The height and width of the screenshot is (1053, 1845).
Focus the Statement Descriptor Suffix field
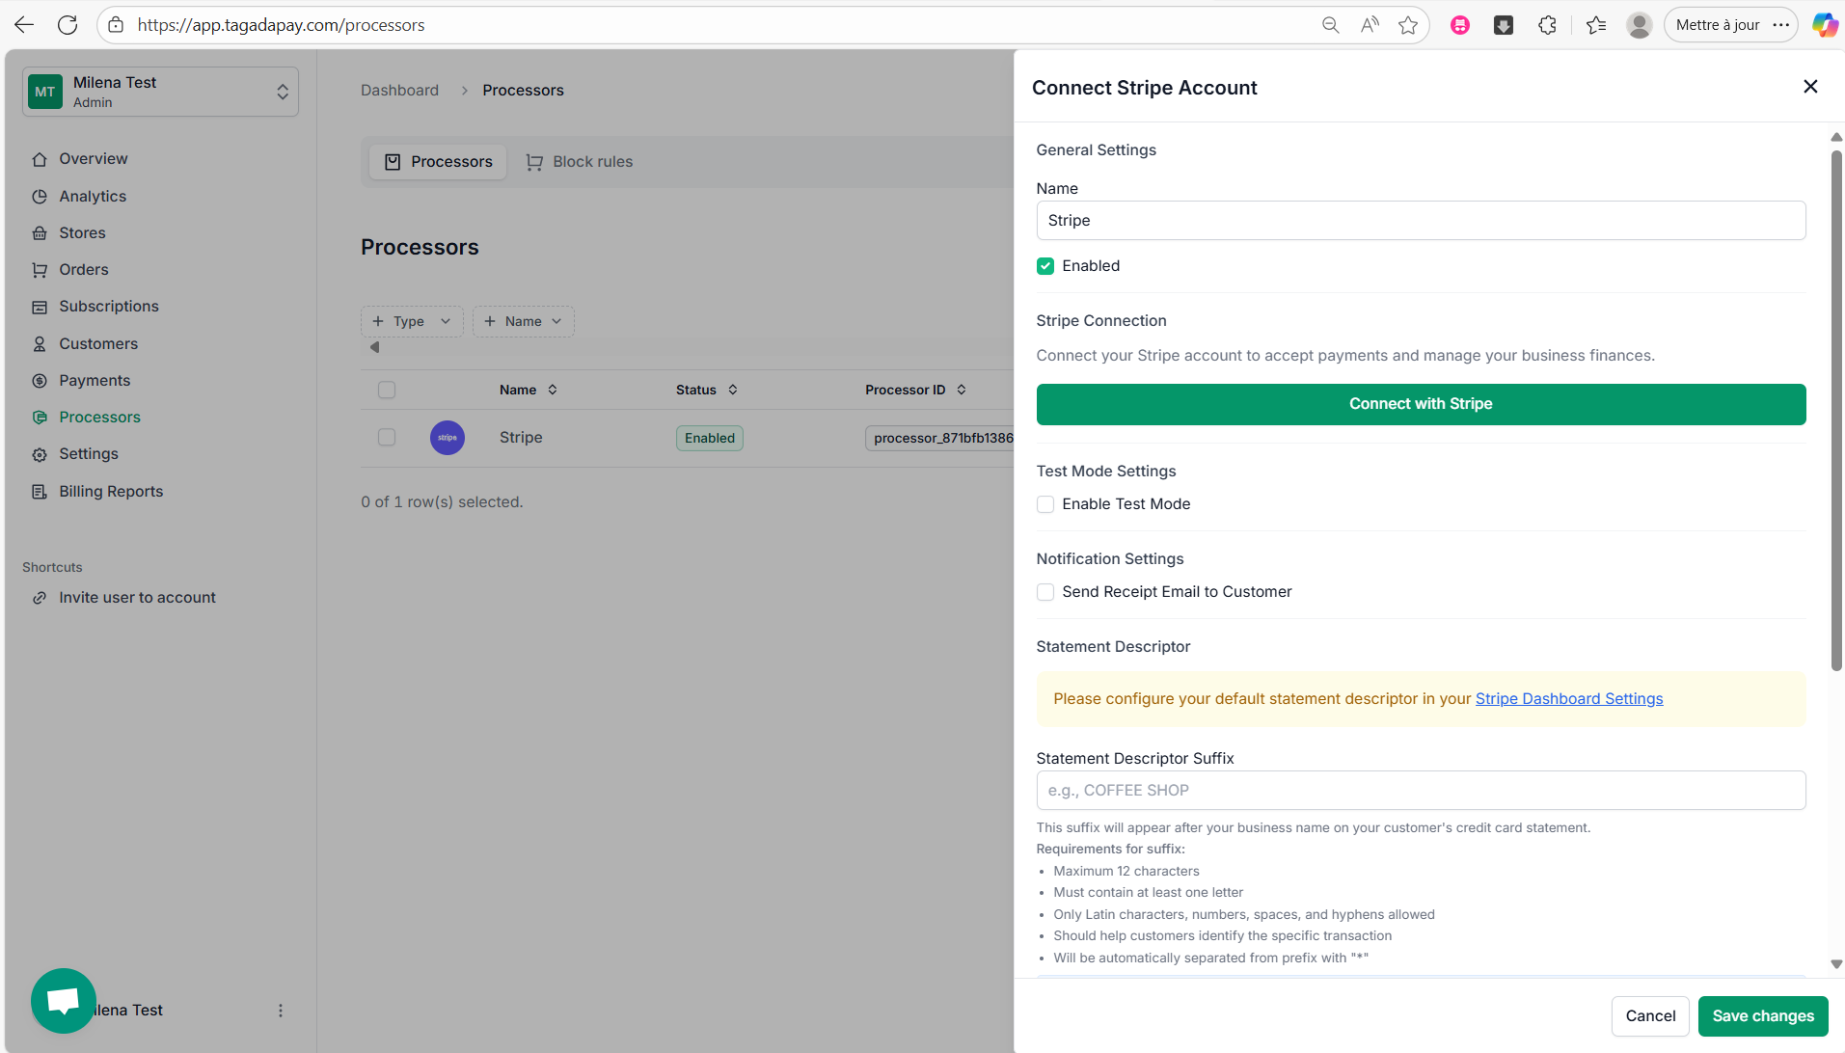(1421, 791)
